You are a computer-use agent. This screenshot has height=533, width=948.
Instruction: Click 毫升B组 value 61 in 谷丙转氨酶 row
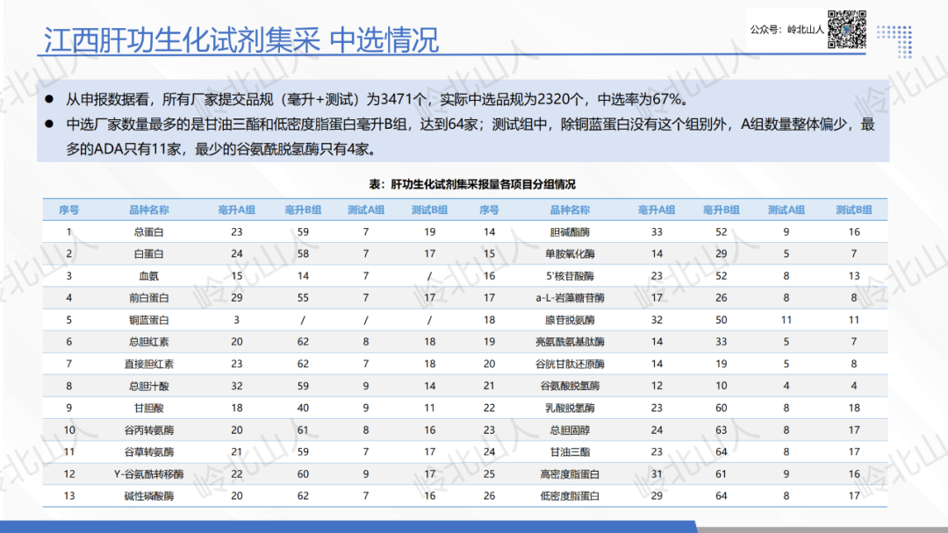tap(303, 430)
